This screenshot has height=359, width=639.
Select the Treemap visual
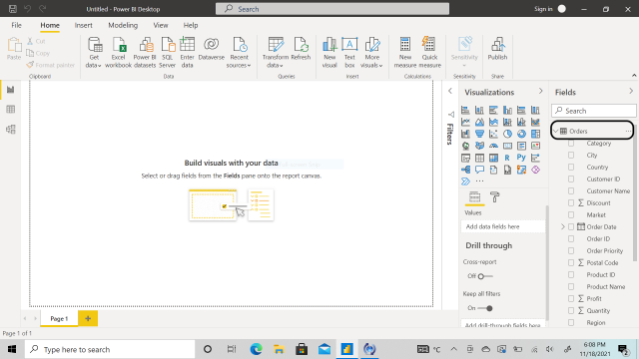click(535, 134)
